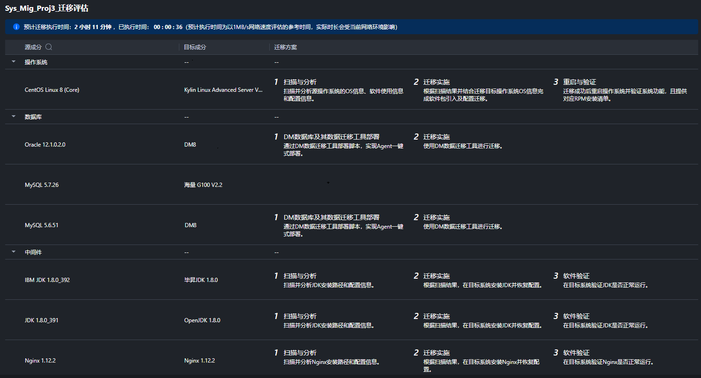This screenshot has height=378, width=701.
Task: Click the 目标成分 column header
Action: [x=195, y=47]
